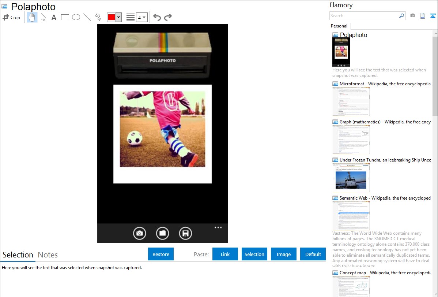
Task: Pick the freehand scribble tool
Action: [x=98, y=17]
